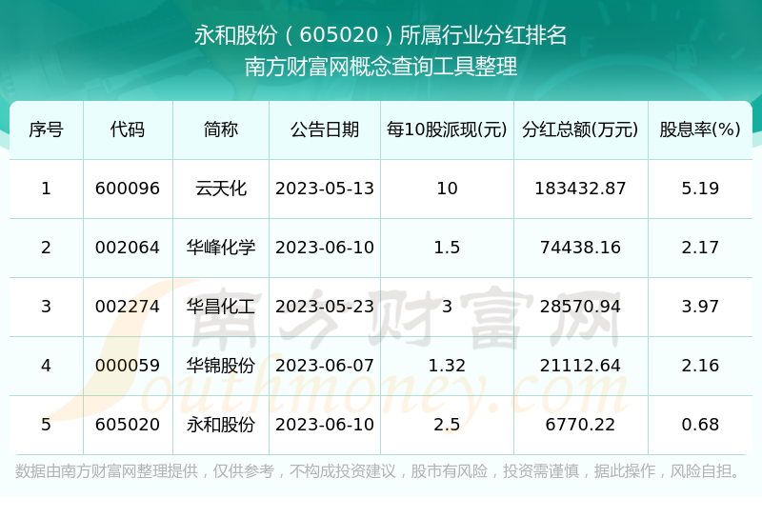The width and height of the screenshot is (762, 518).
Task: Click per-10-share payout 3 for 华昌化工
Action: [447, 307]
